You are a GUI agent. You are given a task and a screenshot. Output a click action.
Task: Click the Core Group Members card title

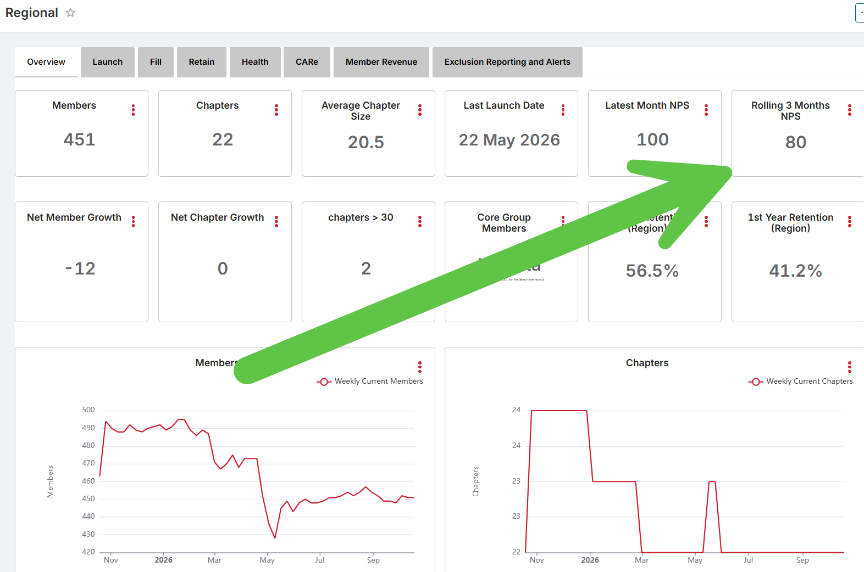pyautogui.click(x=504, y=223)
